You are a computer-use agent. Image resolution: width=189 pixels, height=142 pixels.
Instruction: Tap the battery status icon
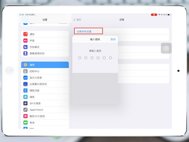[169, 15]
